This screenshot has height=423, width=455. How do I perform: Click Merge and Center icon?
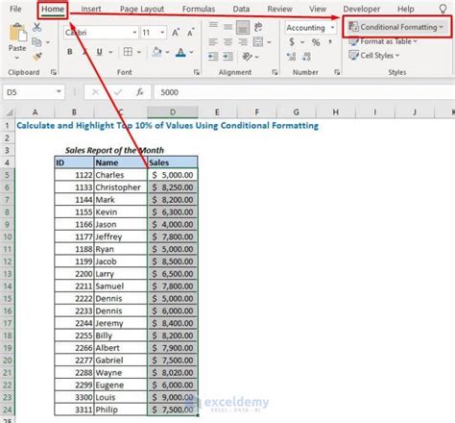pyautogui.click(x=258, y=41)
